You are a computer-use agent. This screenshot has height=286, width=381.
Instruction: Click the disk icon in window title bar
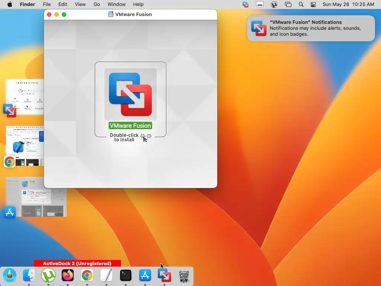coord(111,15)
